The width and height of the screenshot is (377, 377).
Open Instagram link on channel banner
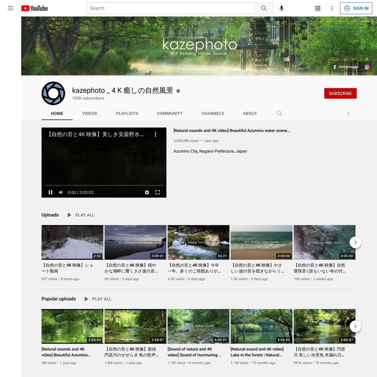point(367,67)
